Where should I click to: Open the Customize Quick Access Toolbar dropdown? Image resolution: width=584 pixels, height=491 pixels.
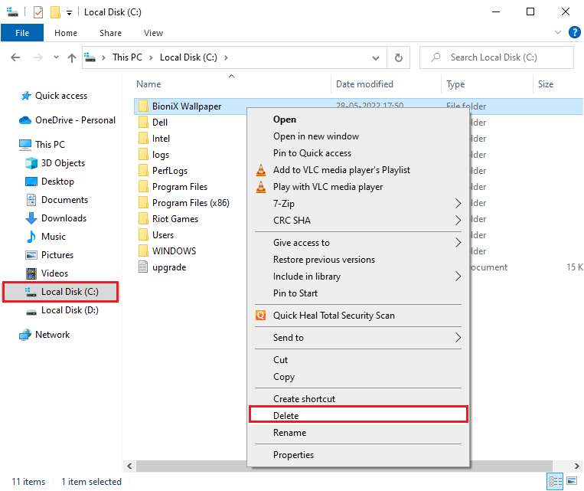(x=69, y=12)
